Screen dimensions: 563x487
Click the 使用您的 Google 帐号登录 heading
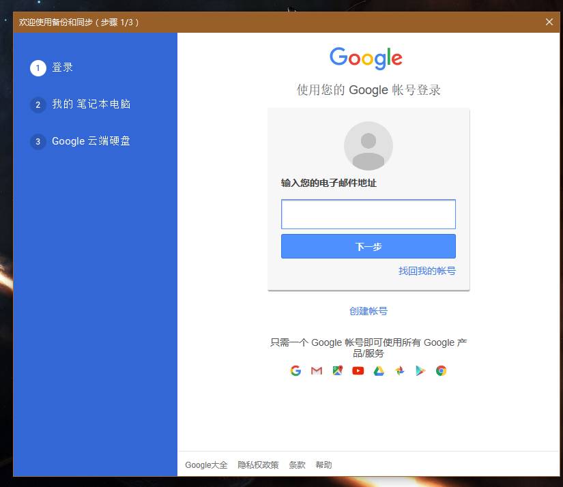tap(369, 90)
